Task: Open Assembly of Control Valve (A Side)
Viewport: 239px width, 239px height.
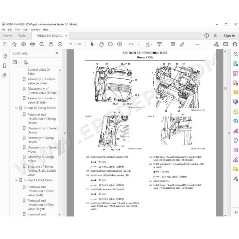Action: (41, 81)
